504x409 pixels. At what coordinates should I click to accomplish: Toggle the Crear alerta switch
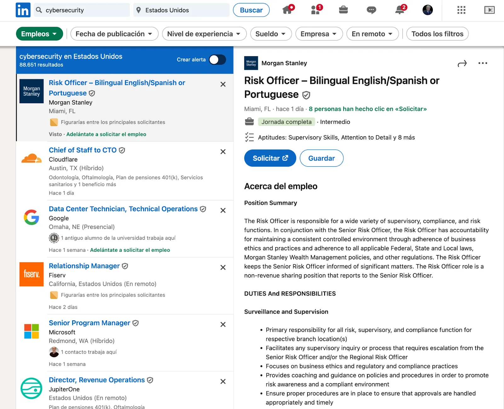tap(217, 60)
